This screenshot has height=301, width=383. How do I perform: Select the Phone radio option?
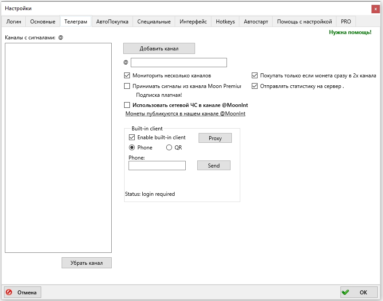(132, 148)
